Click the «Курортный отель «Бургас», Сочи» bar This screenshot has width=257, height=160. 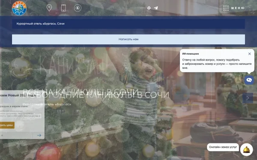(x=128, y=23)
